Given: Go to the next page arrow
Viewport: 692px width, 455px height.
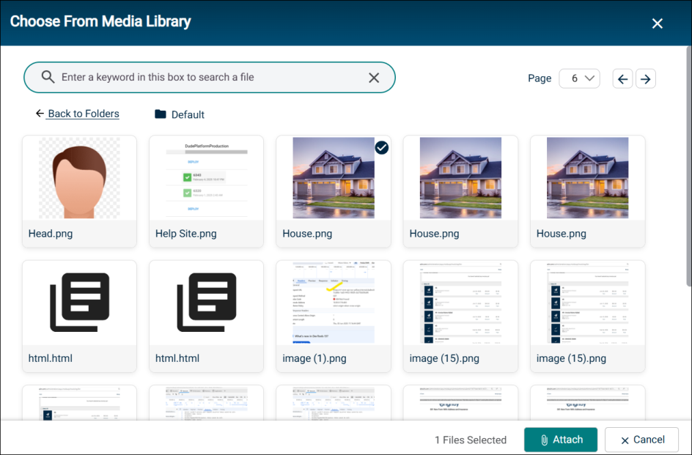Looking at the screenshot, I should [645, 79].
